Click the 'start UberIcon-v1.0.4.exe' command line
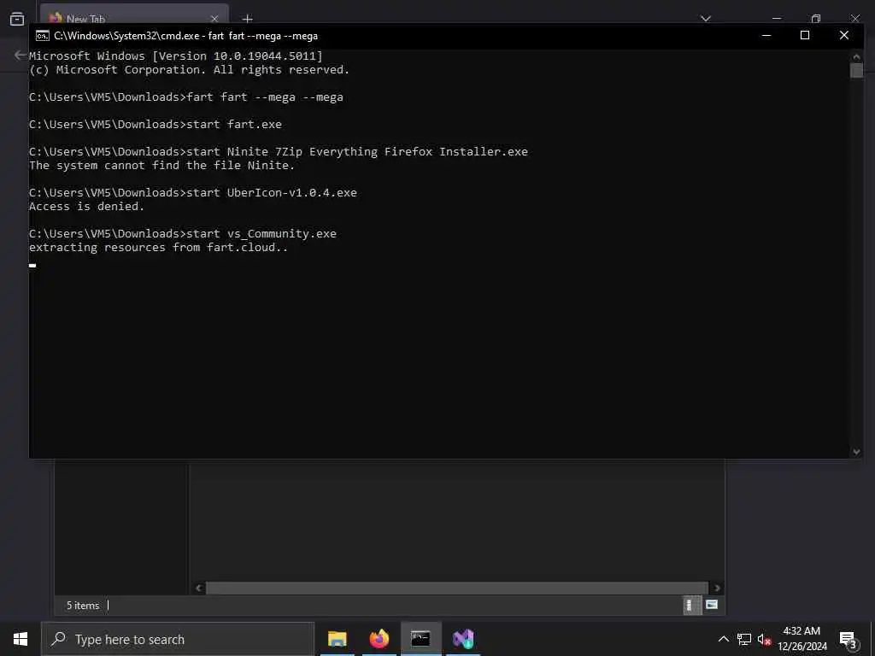 tap(193, 192)
